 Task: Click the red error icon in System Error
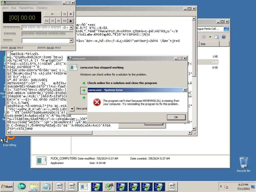click(x=97, y=102)
